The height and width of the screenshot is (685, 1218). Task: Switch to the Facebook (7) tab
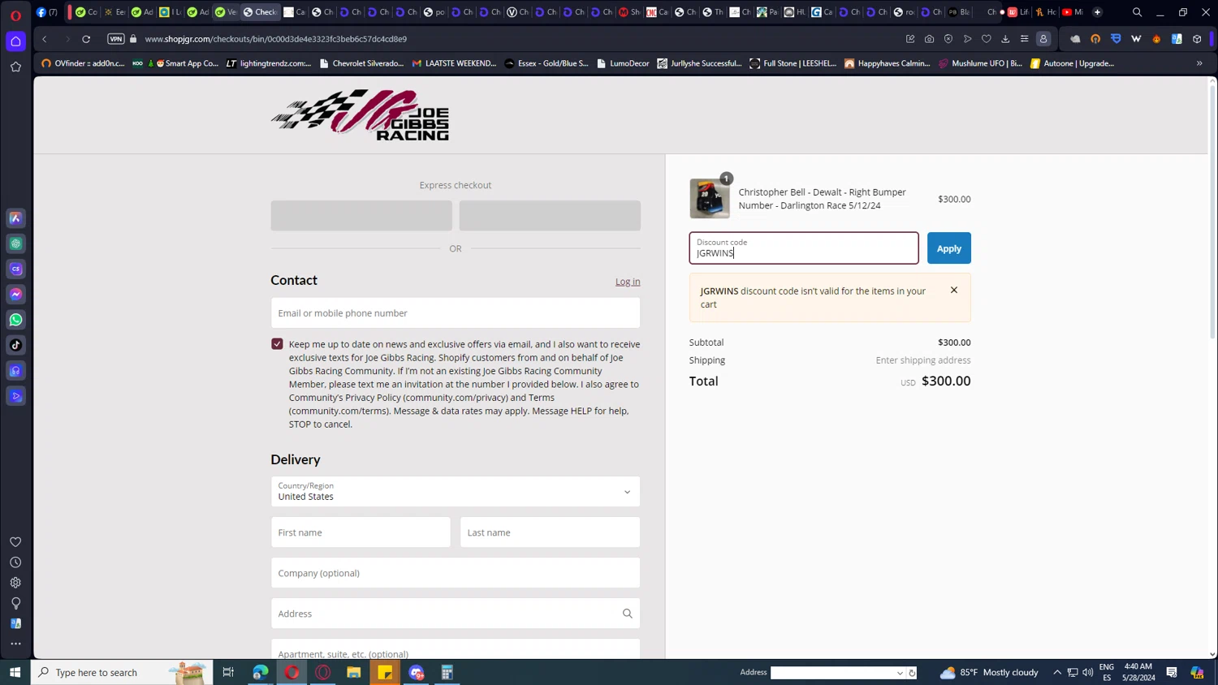coord(47,12)
